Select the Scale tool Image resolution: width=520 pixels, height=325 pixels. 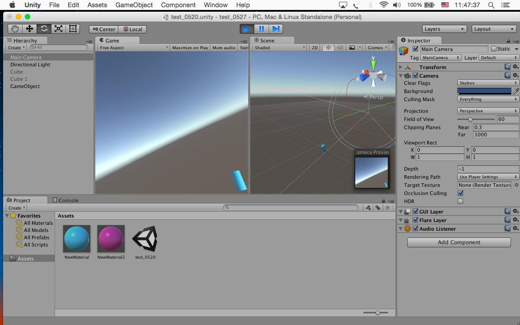point(58,29)
